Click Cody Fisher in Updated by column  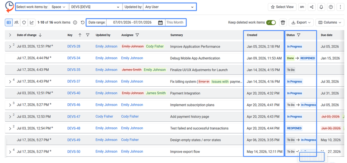pyautogui.click(x=104, y=117)
